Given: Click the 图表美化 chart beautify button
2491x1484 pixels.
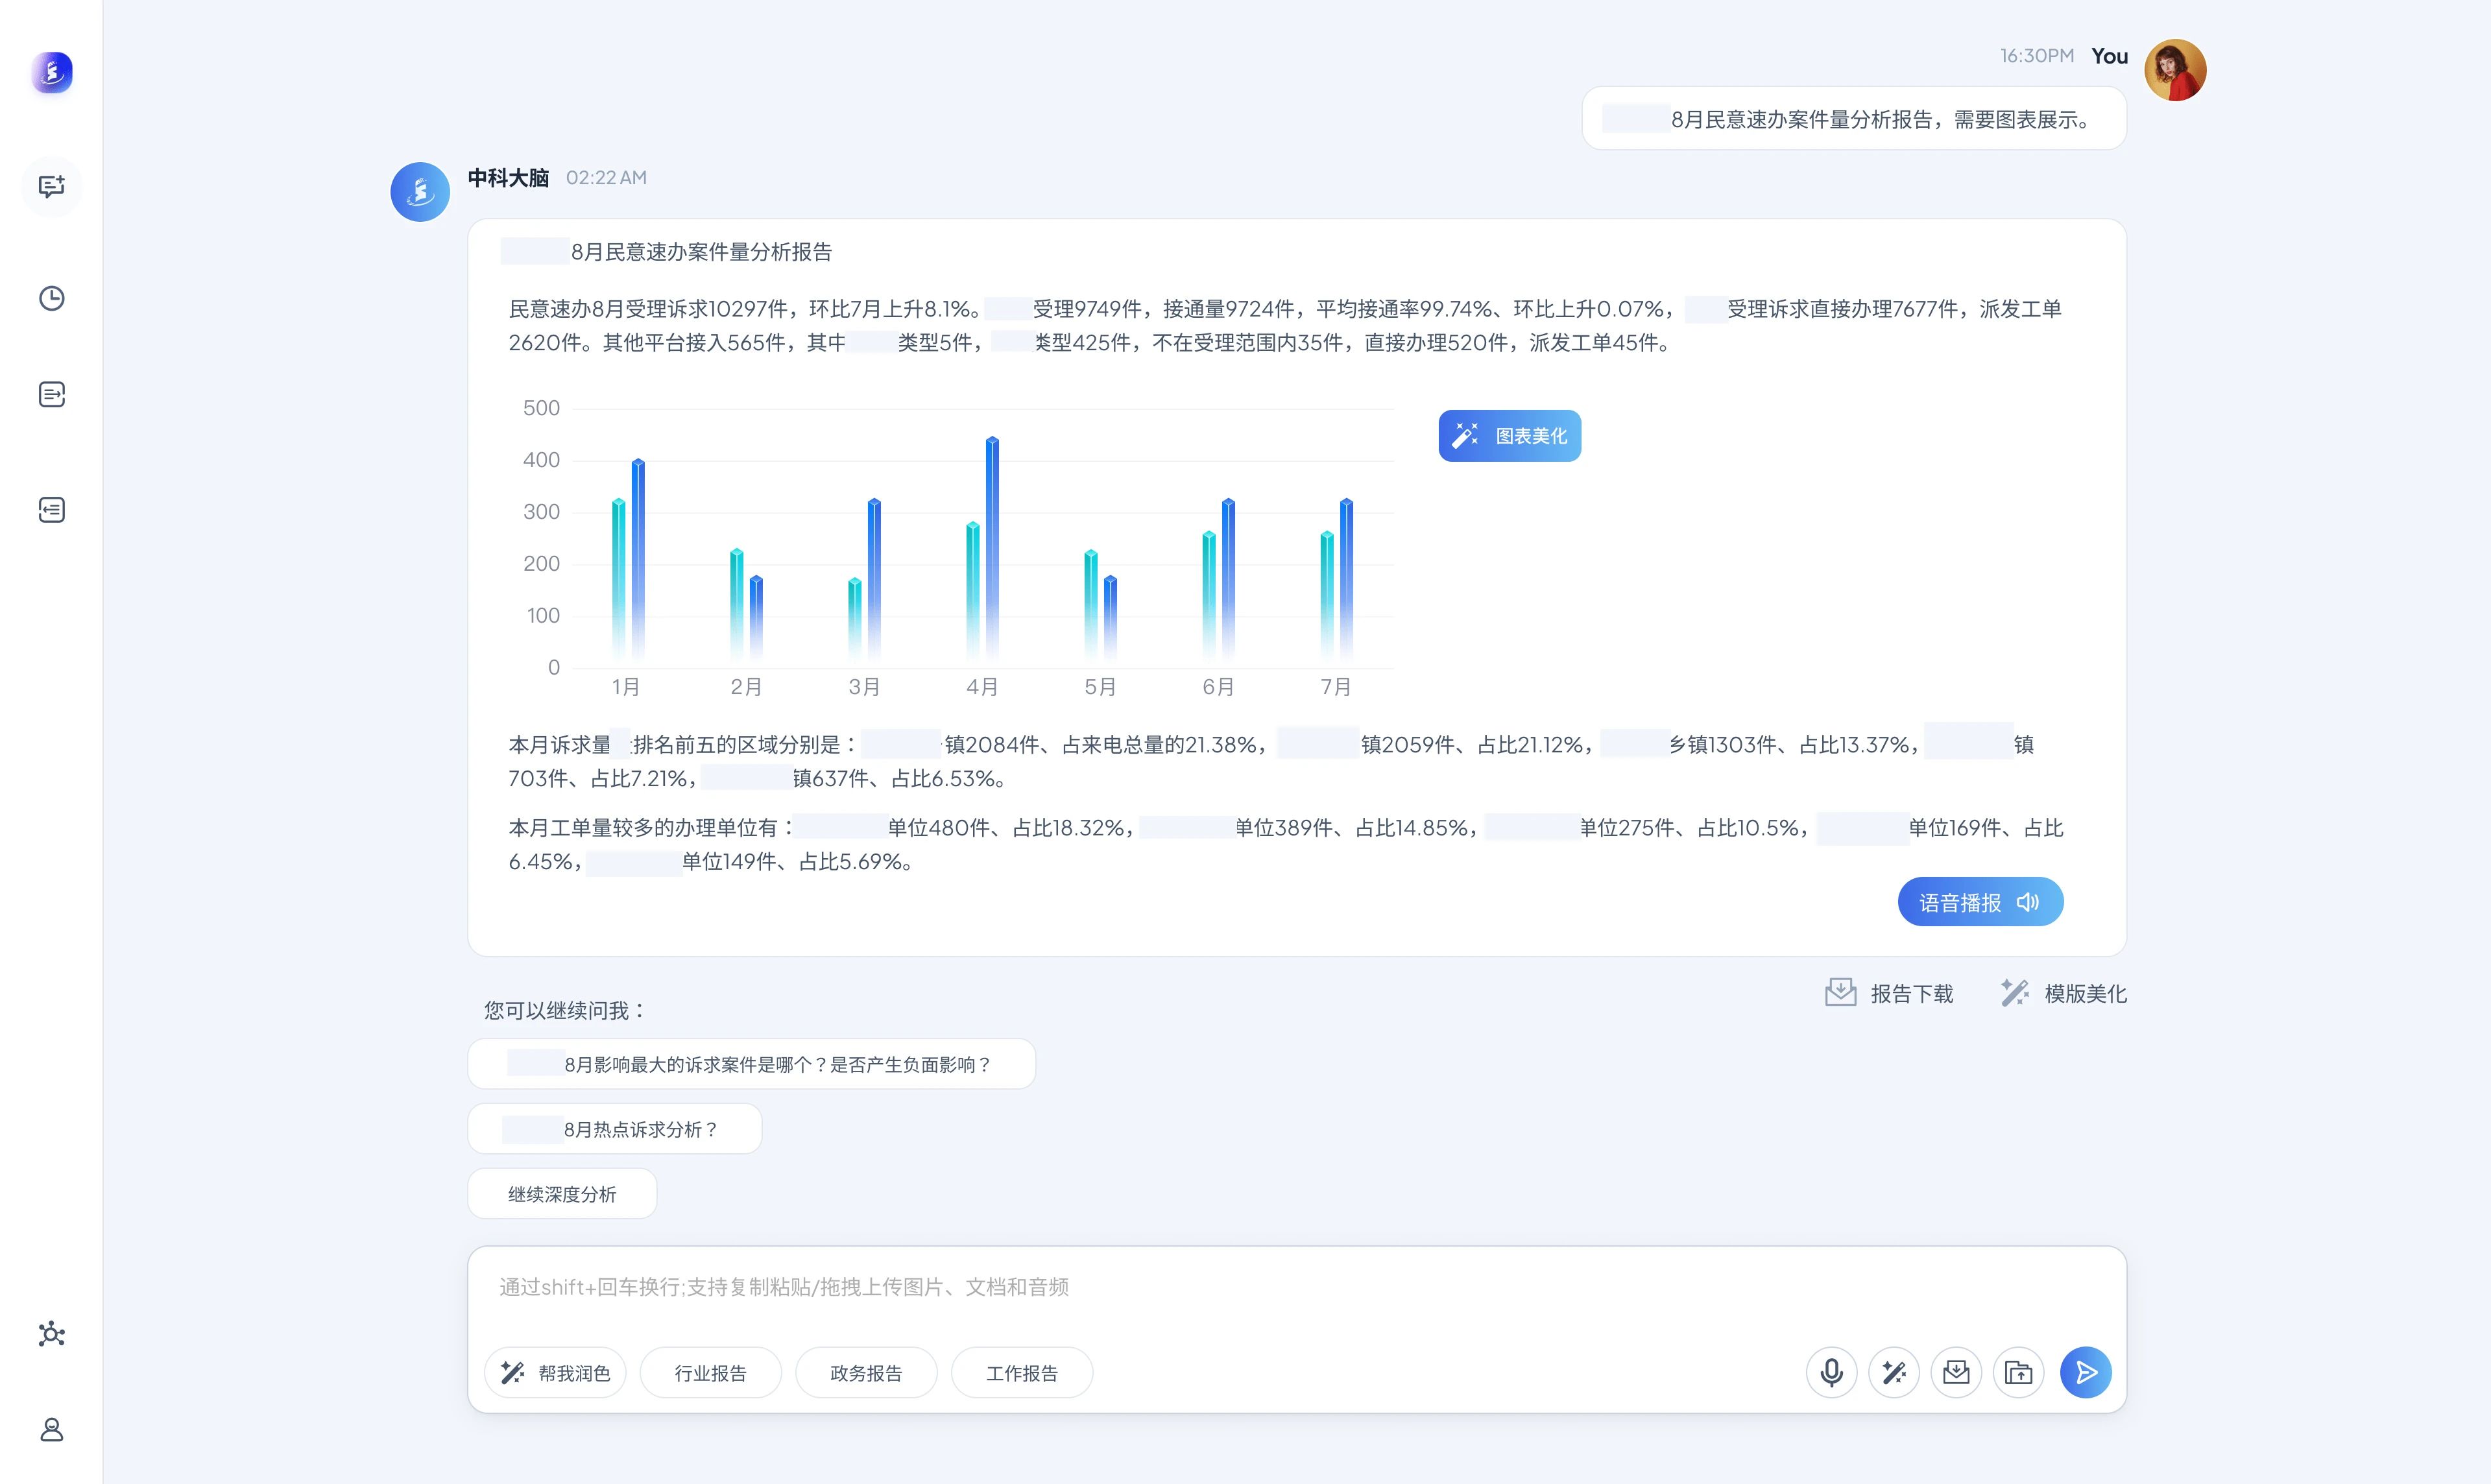Looking at the screenshot, I should pyautogui.click(x=1509, y=436).
